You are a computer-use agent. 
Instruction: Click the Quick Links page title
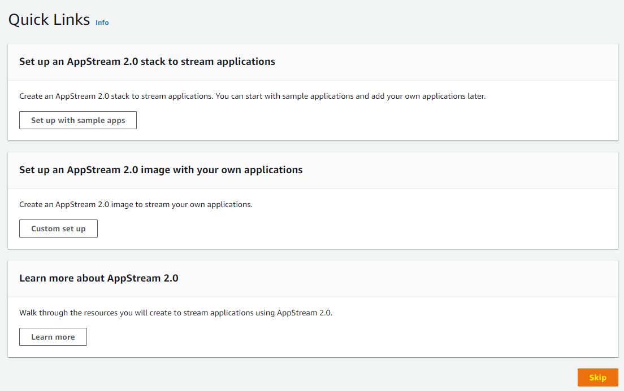tap(49, 20)
